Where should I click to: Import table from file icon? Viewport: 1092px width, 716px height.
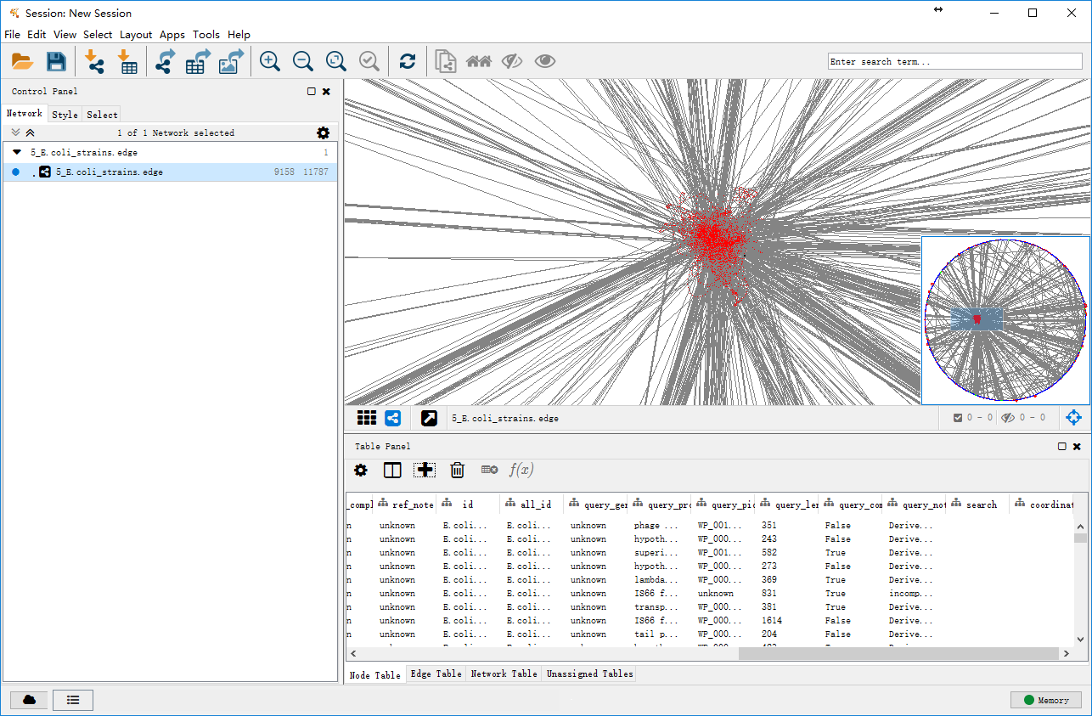click(x=127, y=61)
